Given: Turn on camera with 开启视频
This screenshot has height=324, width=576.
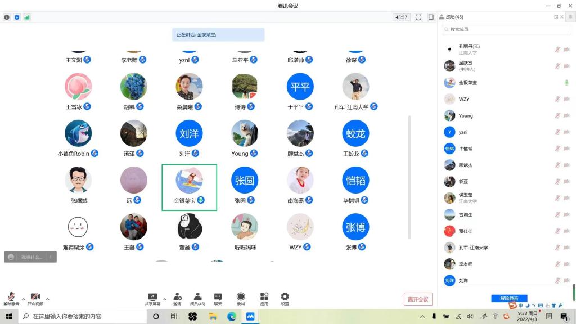Looking at the screenshot, I should click(35, 299).
